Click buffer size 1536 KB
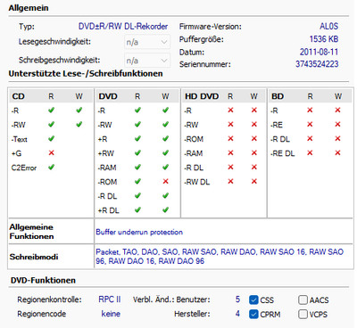This screenshot has width=357, height=328. (324, 39)
